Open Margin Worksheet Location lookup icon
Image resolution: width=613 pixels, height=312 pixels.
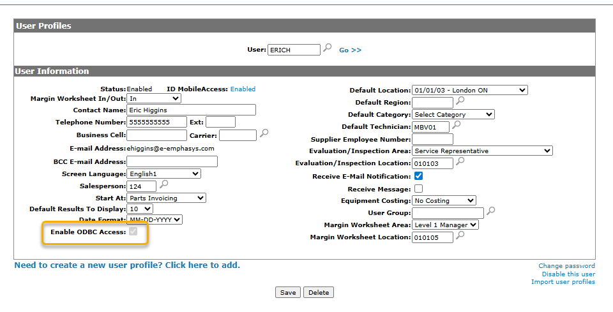460,236
